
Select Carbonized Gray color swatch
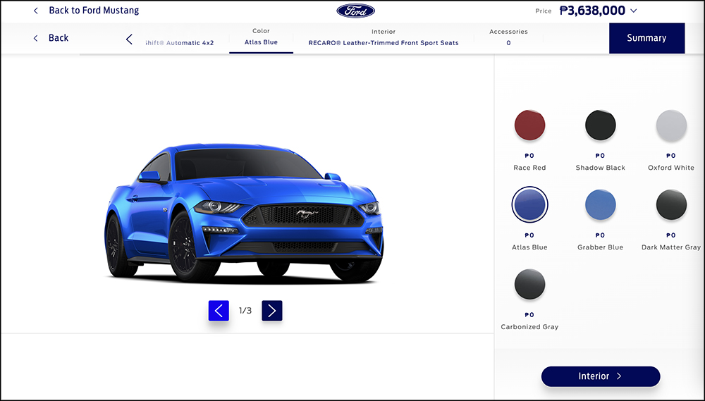click(529, 284)
